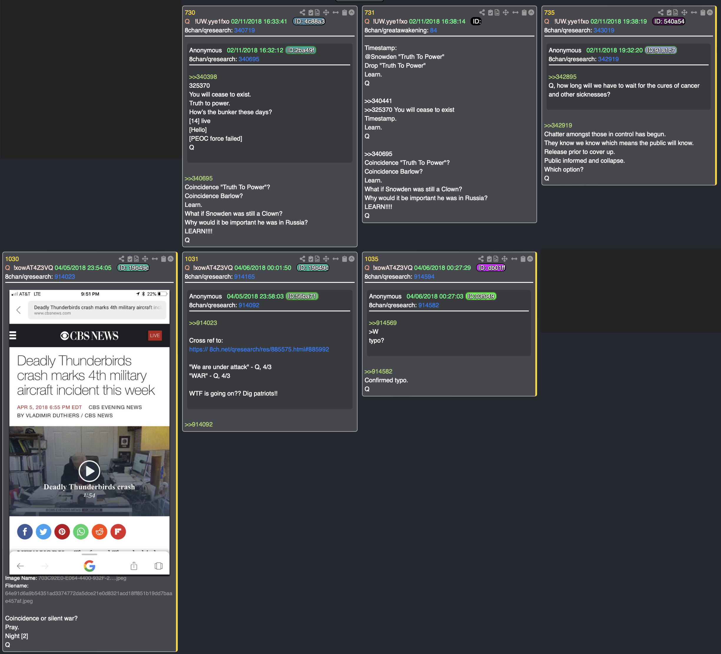
Task: Click the ID 4c88a3 badge
Action: (309, 21)
